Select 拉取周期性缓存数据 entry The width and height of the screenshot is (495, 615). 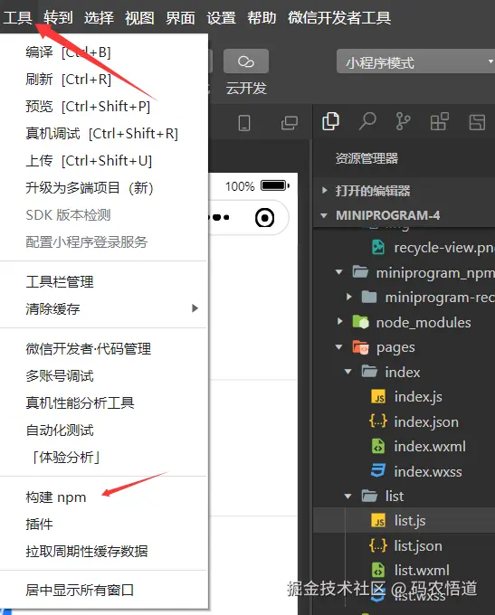87,551
